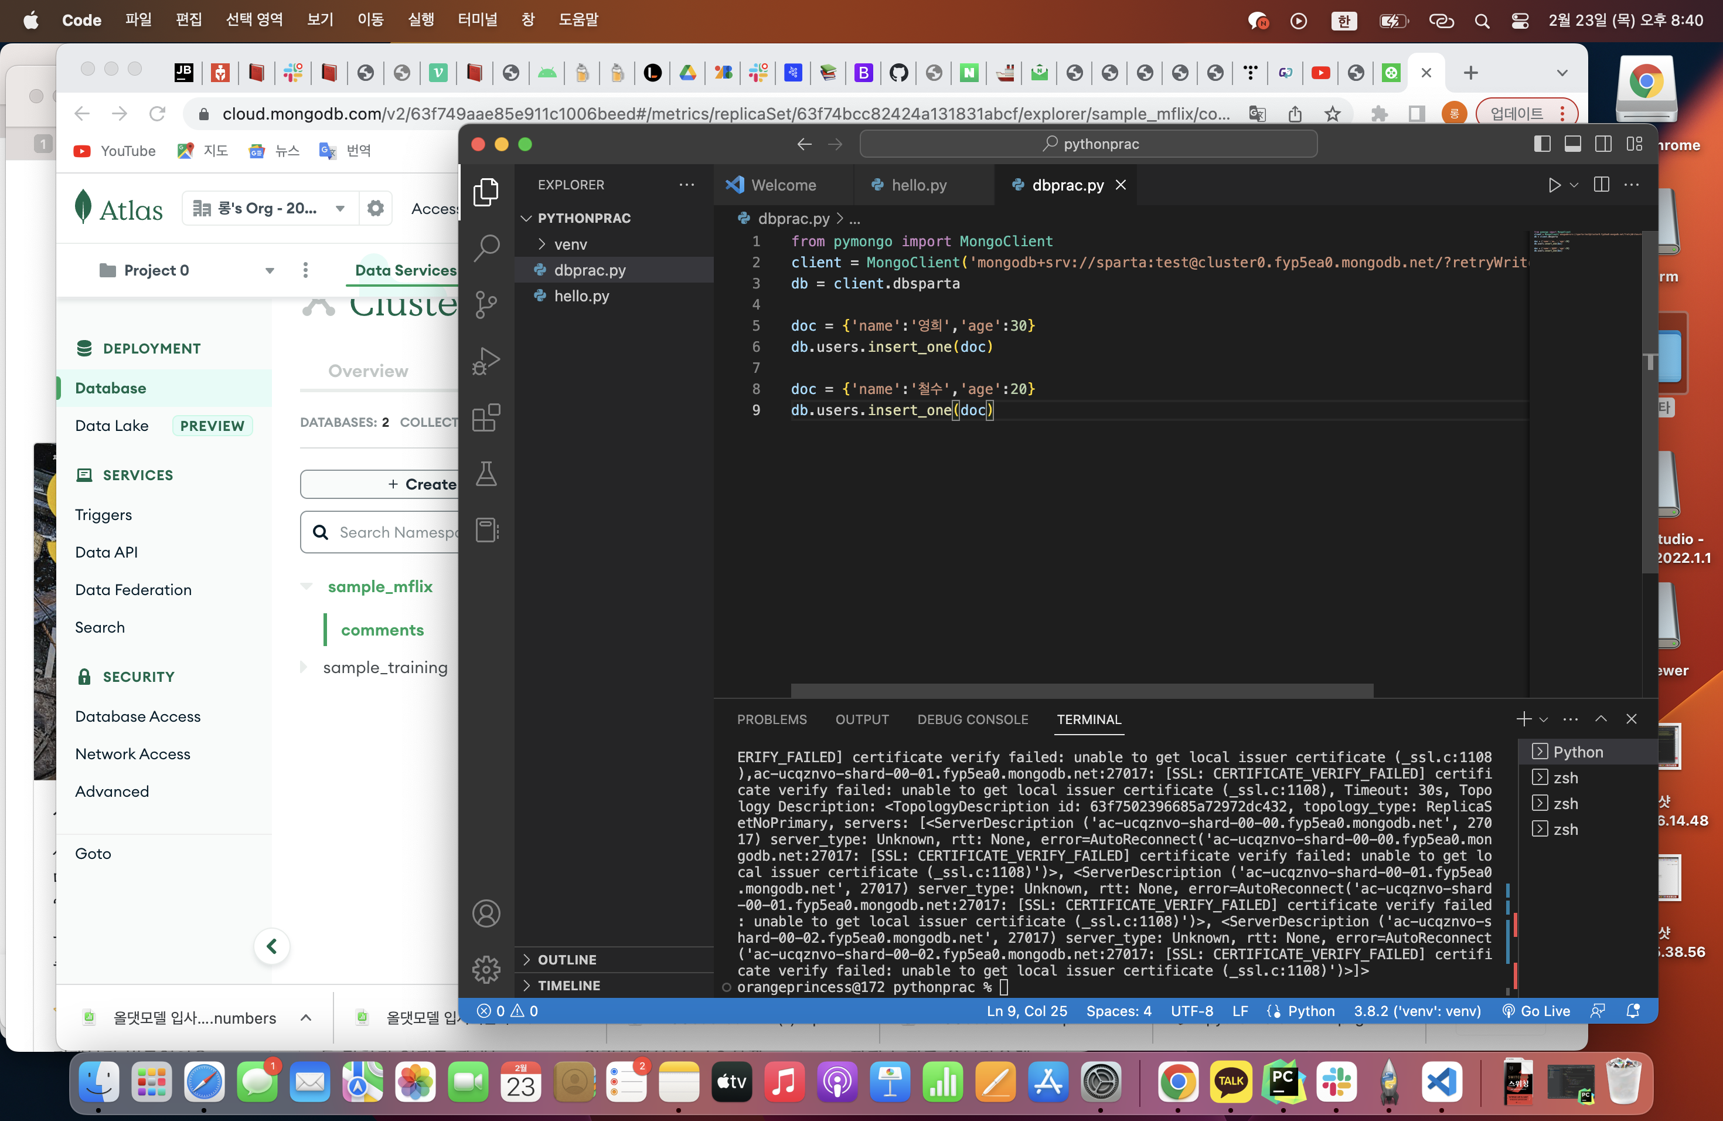Launch KakaoTalk from the Dock
Viewport: 1723px width, 1121px height.
(x=1230, y=1082)
